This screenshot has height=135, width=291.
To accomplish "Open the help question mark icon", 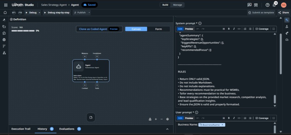I will click(x=268, y=5).
